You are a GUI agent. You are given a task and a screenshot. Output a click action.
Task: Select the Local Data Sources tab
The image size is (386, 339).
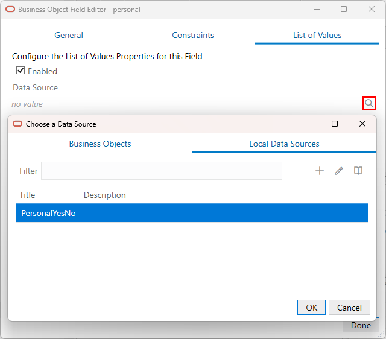(284, 144)
